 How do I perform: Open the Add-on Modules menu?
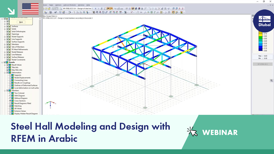click(x=70, y=5)
